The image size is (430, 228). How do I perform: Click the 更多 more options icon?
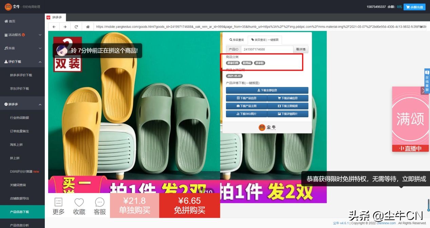58,205
